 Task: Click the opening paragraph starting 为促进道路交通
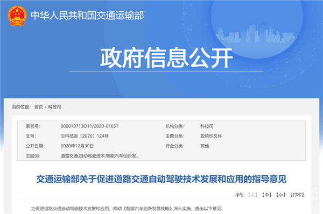tap(127, 209)
